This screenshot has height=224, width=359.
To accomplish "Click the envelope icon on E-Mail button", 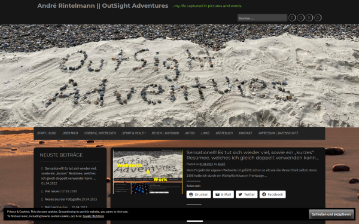I will [218, 195].
